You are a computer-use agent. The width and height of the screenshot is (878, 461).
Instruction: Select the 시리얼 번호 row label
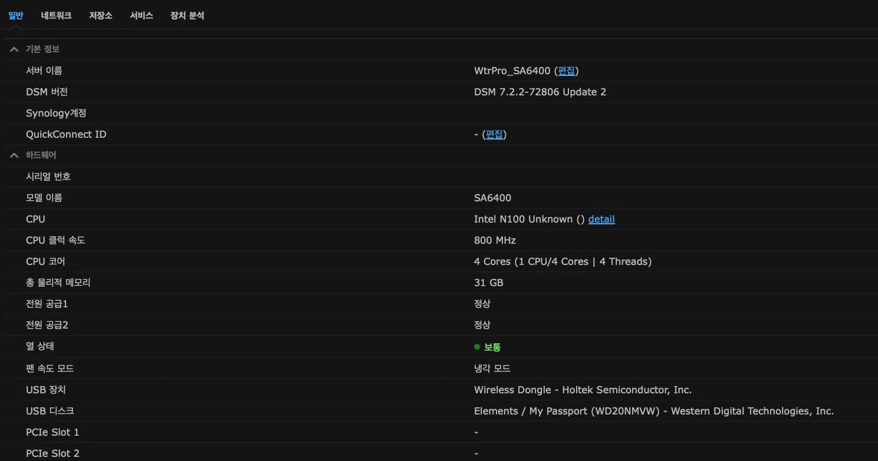(x=48, y=177)
